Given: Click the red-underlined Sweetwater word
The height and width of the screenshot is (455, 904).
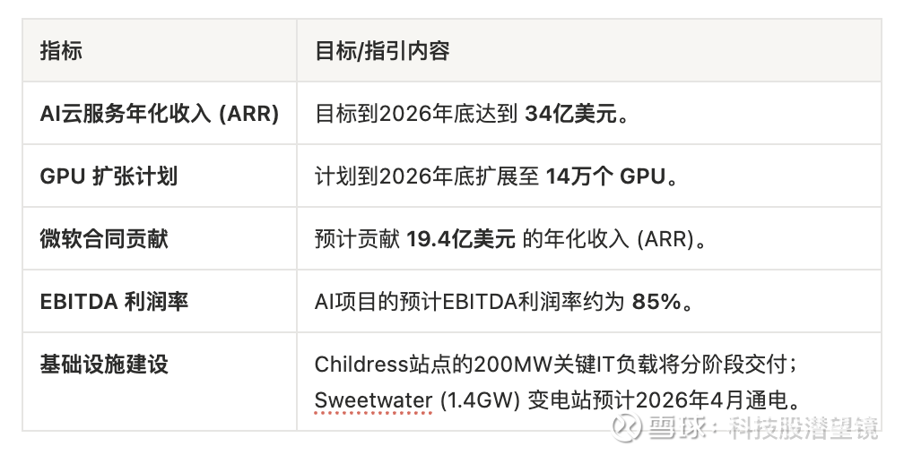Looking at the screenshot, I should click(373, 399).
